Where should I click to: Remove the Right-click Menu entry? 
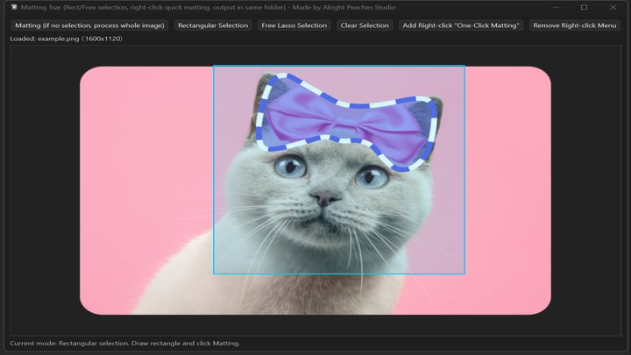coord(575,25)
